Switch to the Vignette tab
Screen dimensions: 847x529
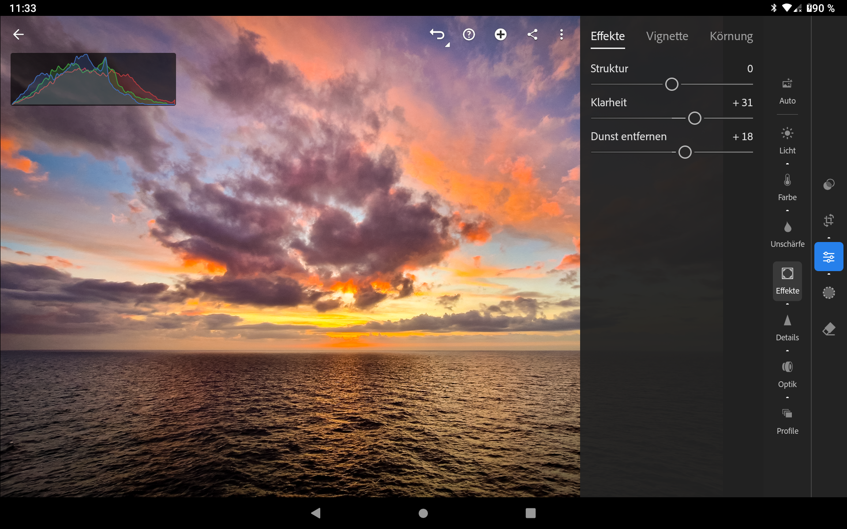667,36
